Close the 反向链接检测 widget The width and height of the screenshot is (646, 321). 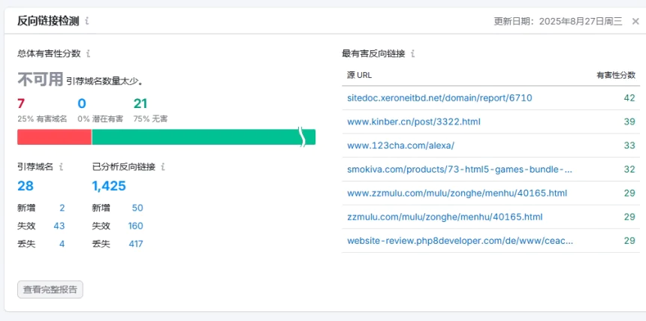pyautogui.click(x=635, y=21)
